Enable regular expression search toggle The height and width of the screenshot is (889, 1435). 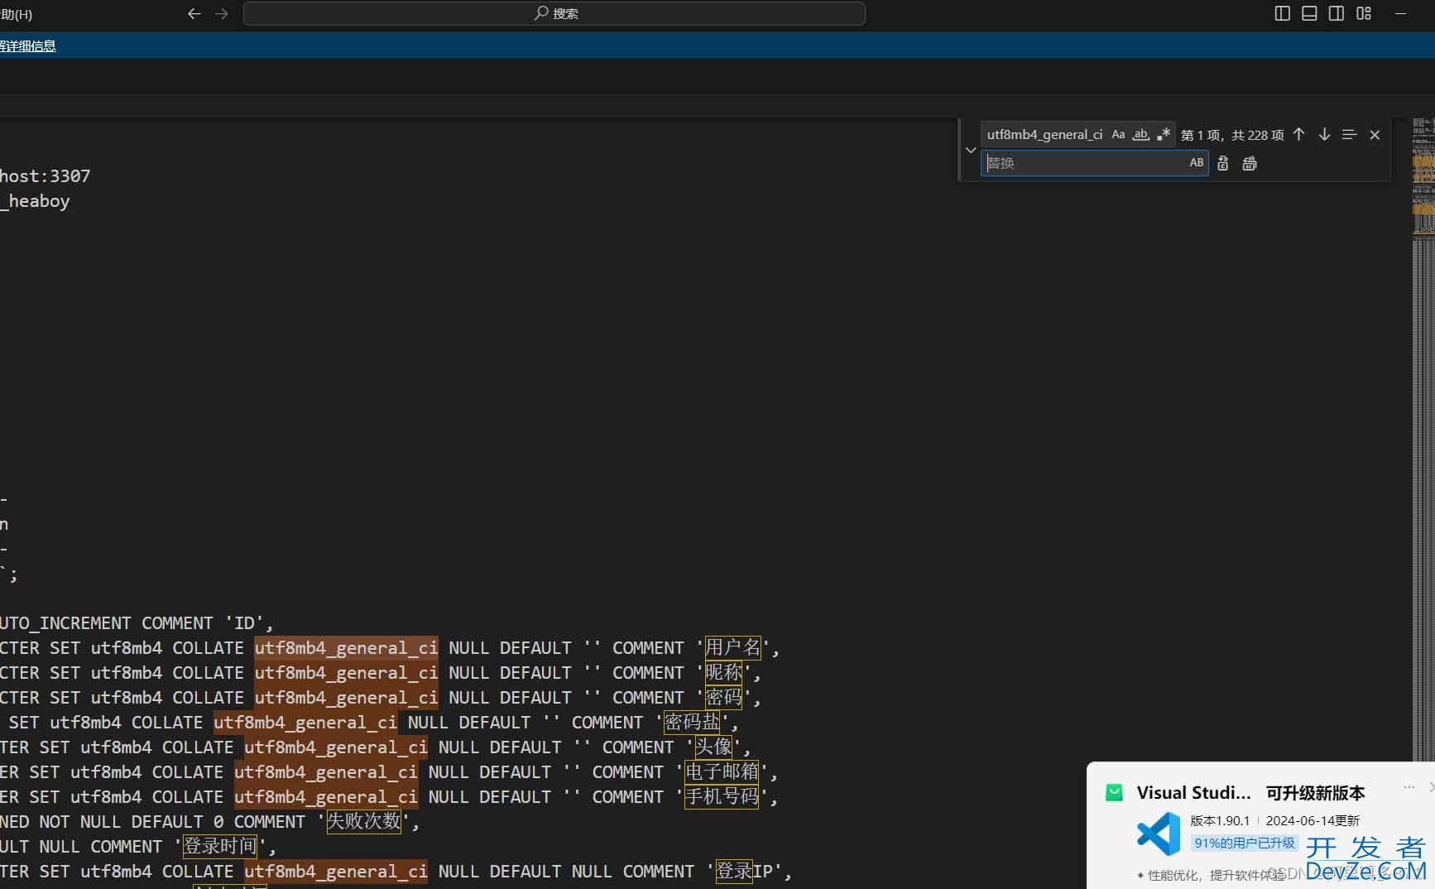pos(1164,134)
